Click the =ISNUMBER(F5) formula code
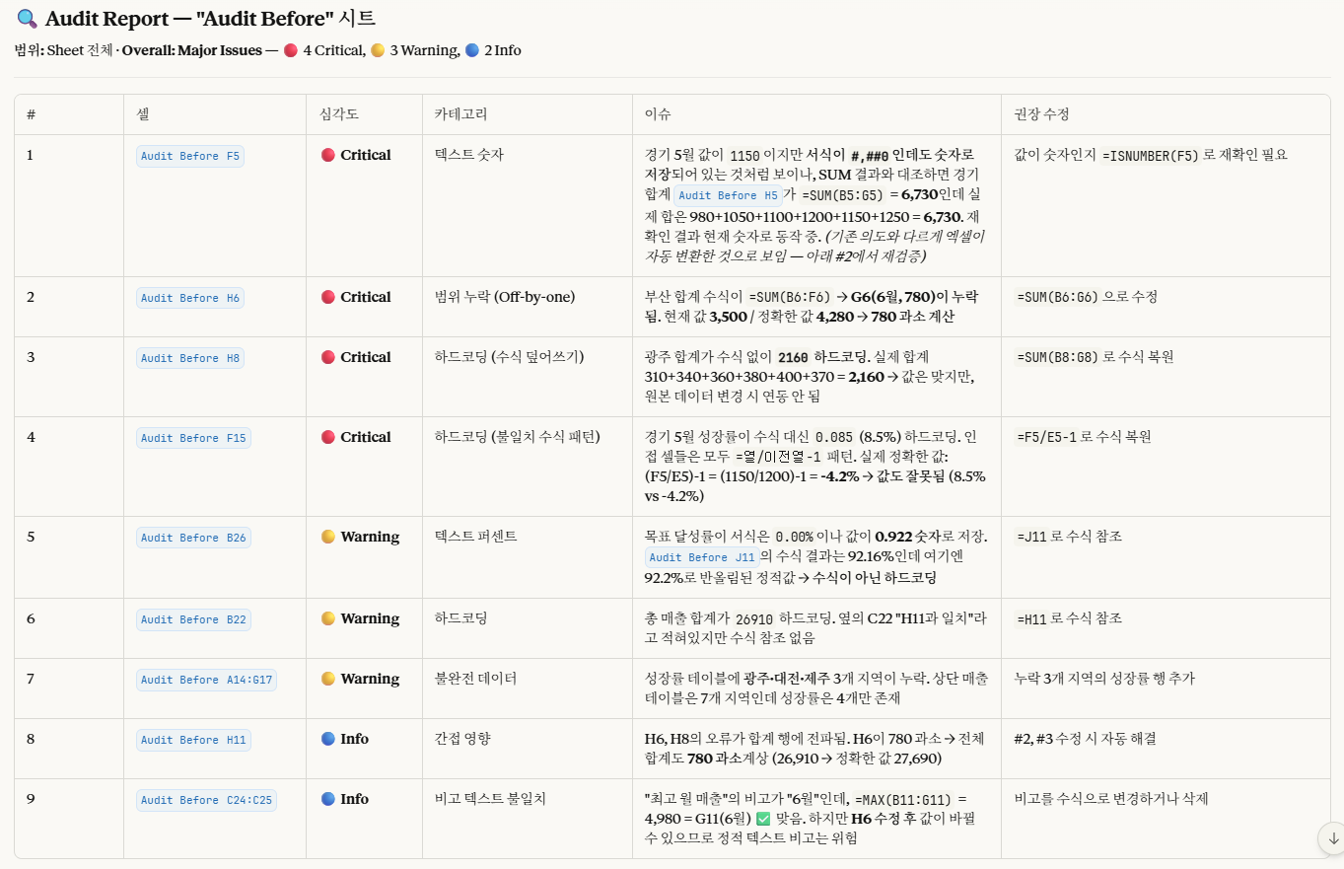This screenshot has width=1344, height=869. tap(1151, 155)
